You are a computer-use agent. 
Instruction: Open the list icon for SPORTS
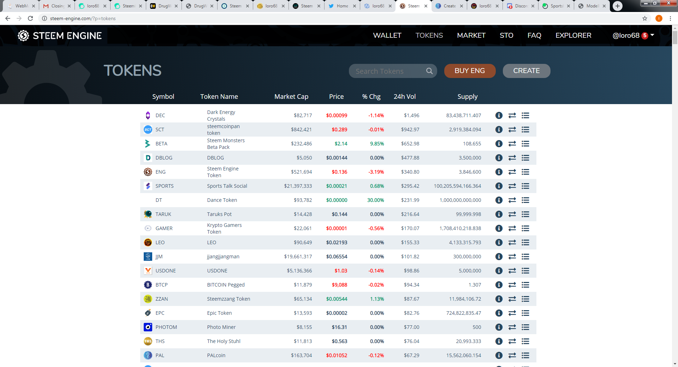pos(525,186)
